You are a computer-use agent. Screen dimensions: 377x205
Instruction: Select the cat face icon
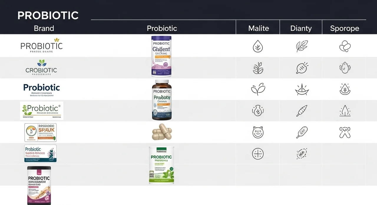coord(258,132)
